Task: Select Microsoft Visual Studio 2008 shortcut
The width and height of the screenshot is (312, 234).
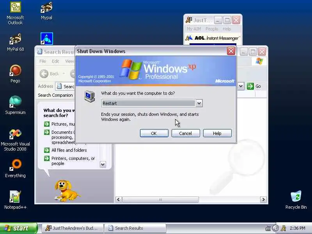Action: (x=15, y=140)
